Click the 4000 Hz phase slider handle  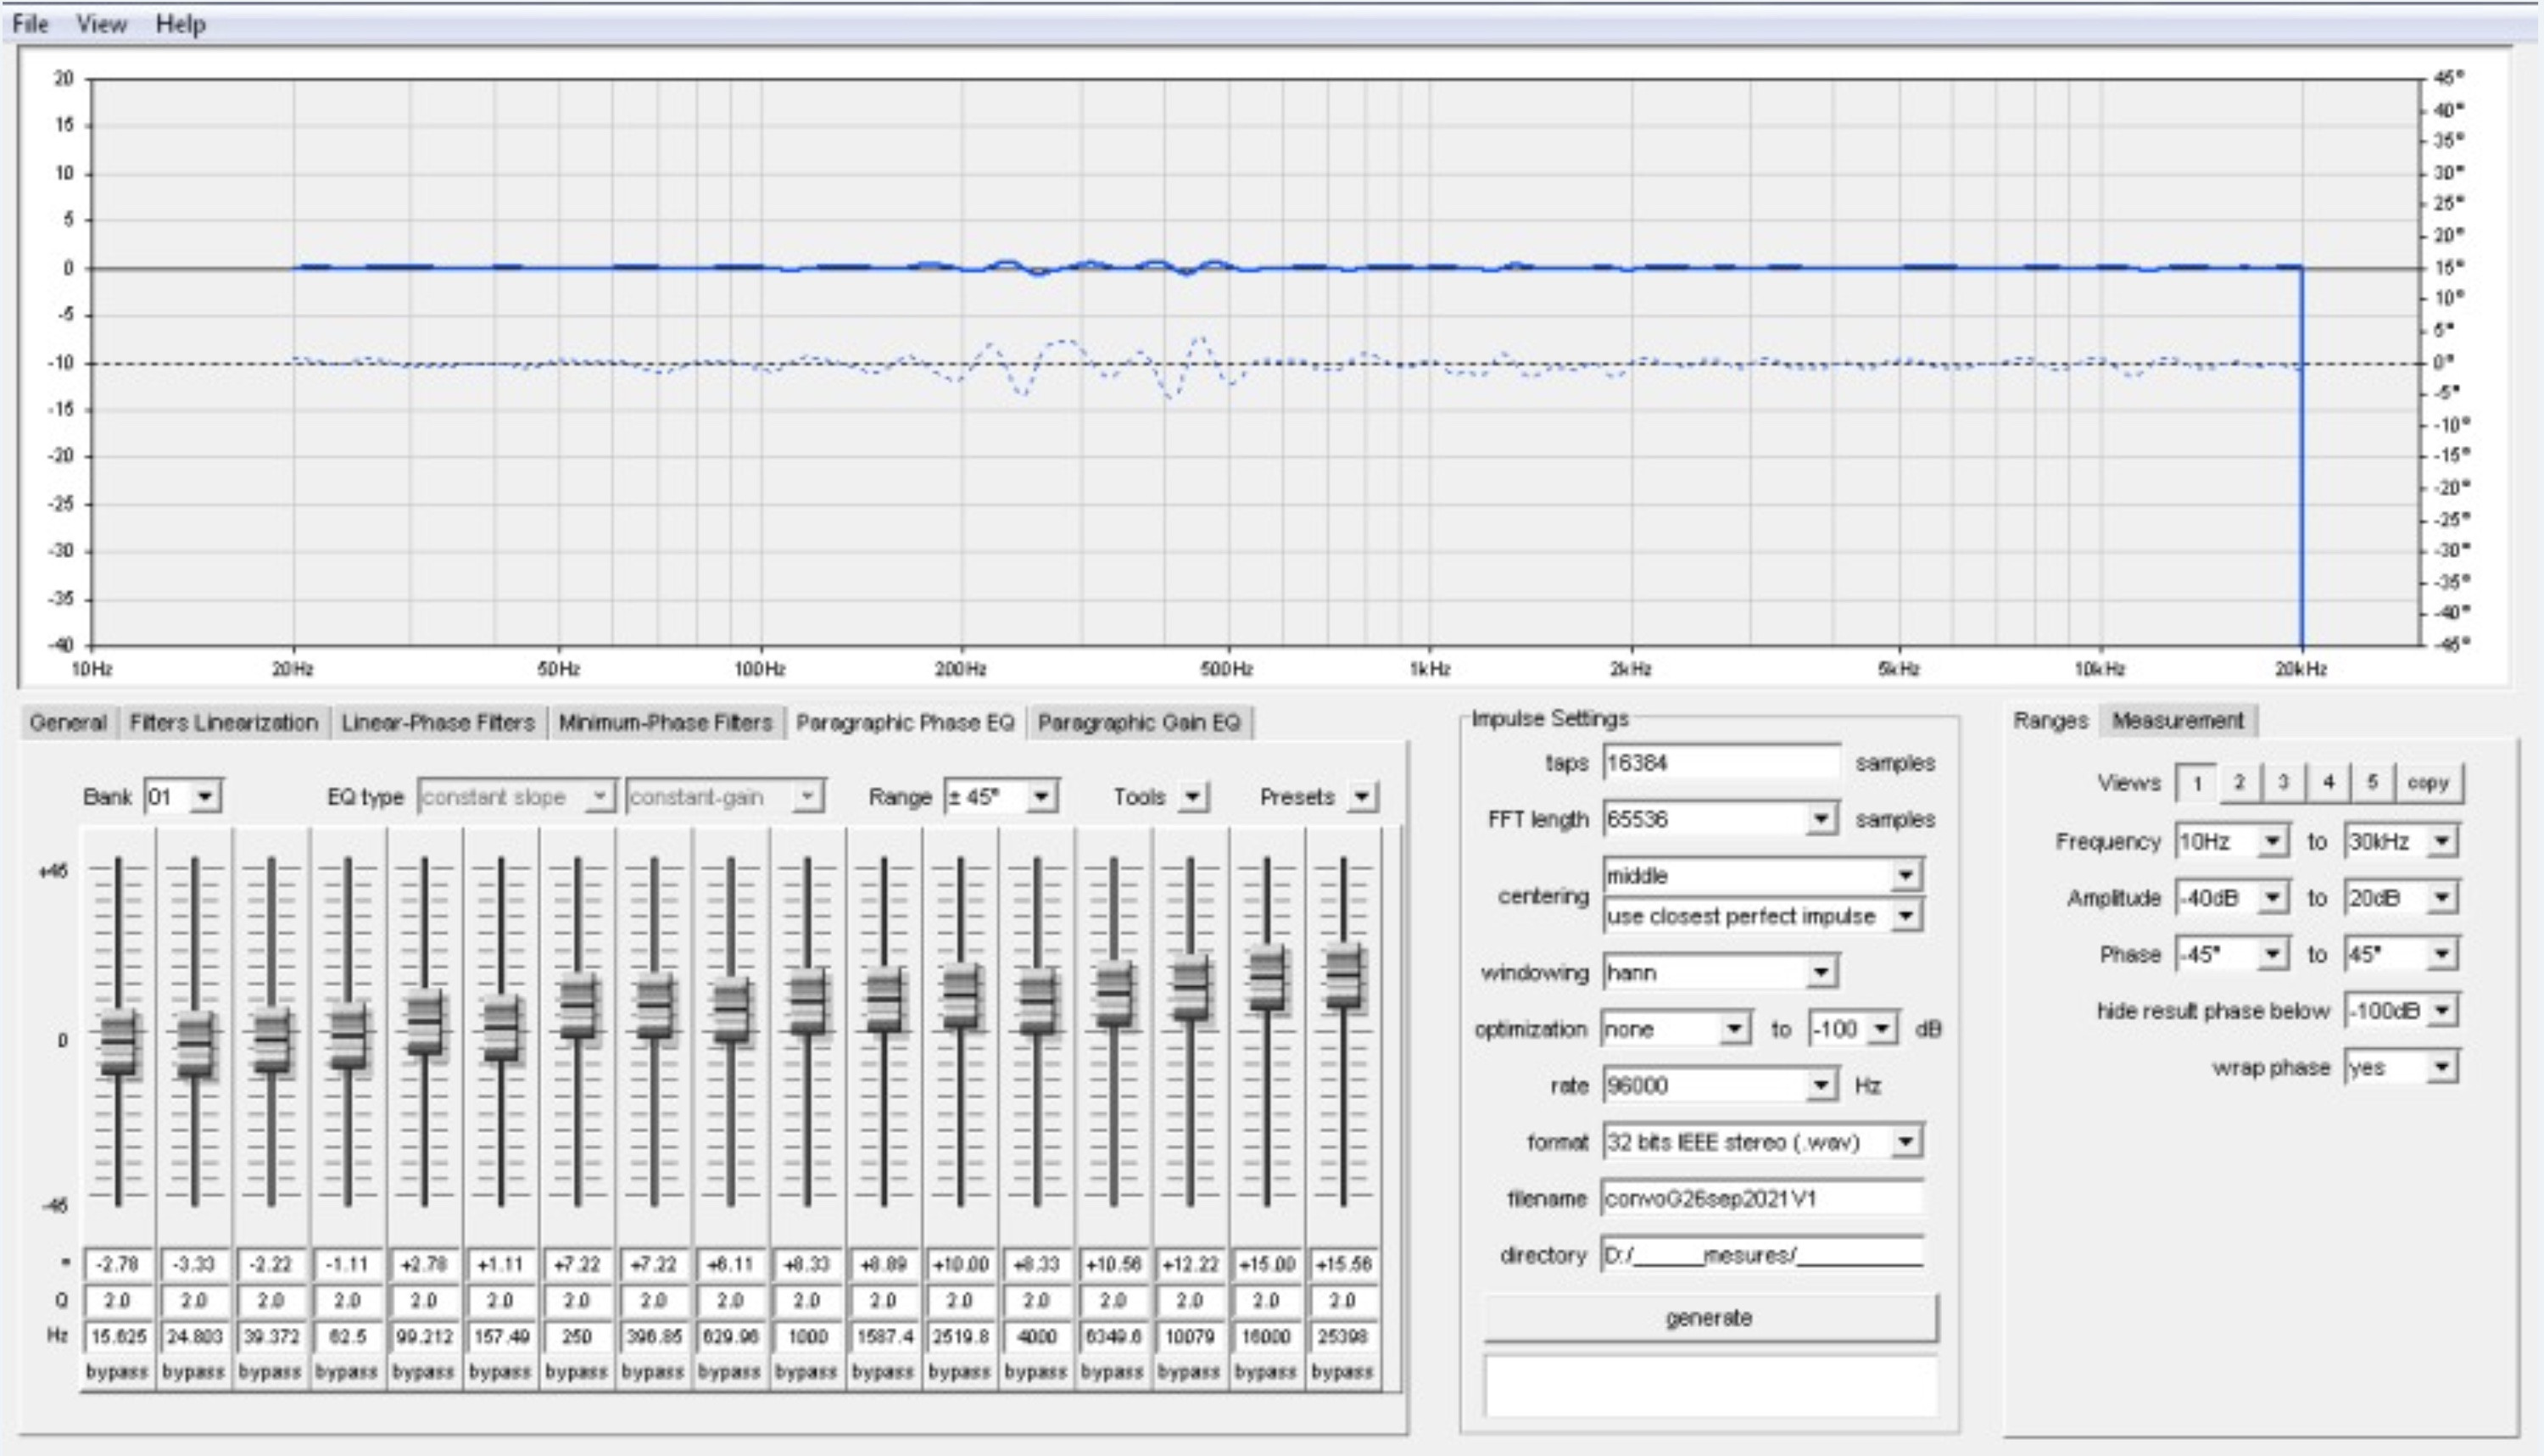click(1037, 1000)
